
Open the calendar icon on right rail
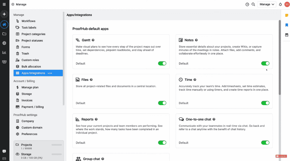click(x=287, y=35)
